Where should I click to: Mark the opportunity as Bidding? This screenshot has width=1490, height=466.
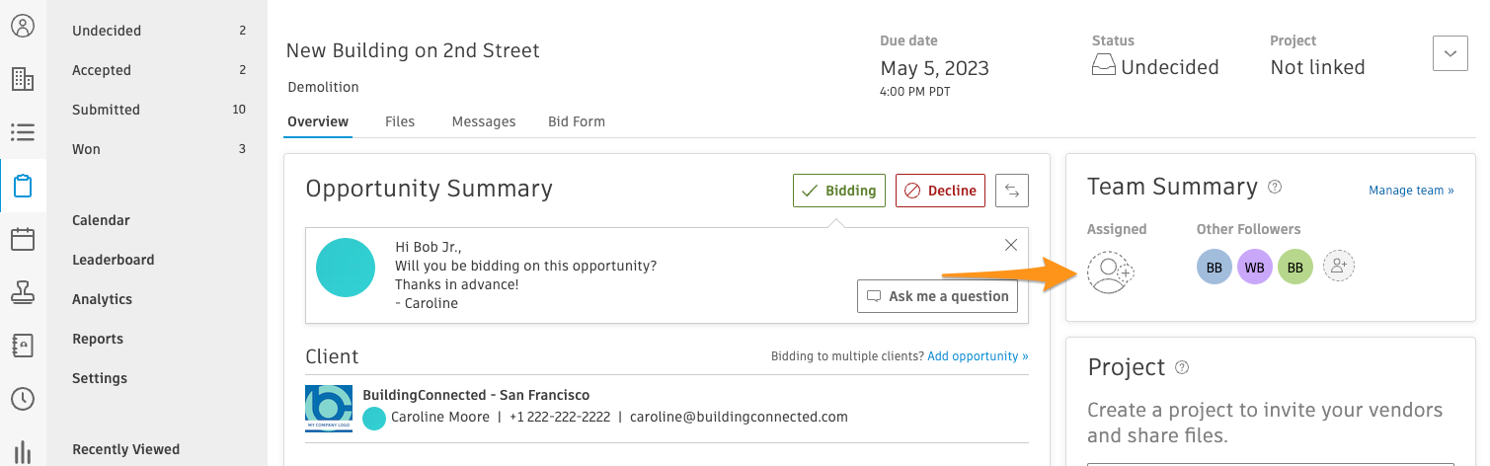coord(839,191)
